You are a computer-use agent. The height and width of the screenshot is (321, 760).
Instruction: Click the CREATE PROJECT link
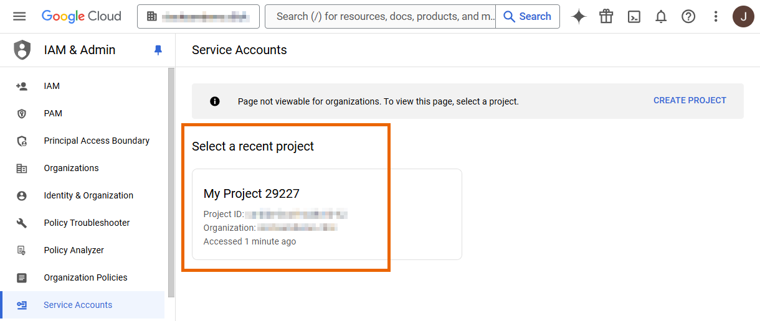coord(690,100)
